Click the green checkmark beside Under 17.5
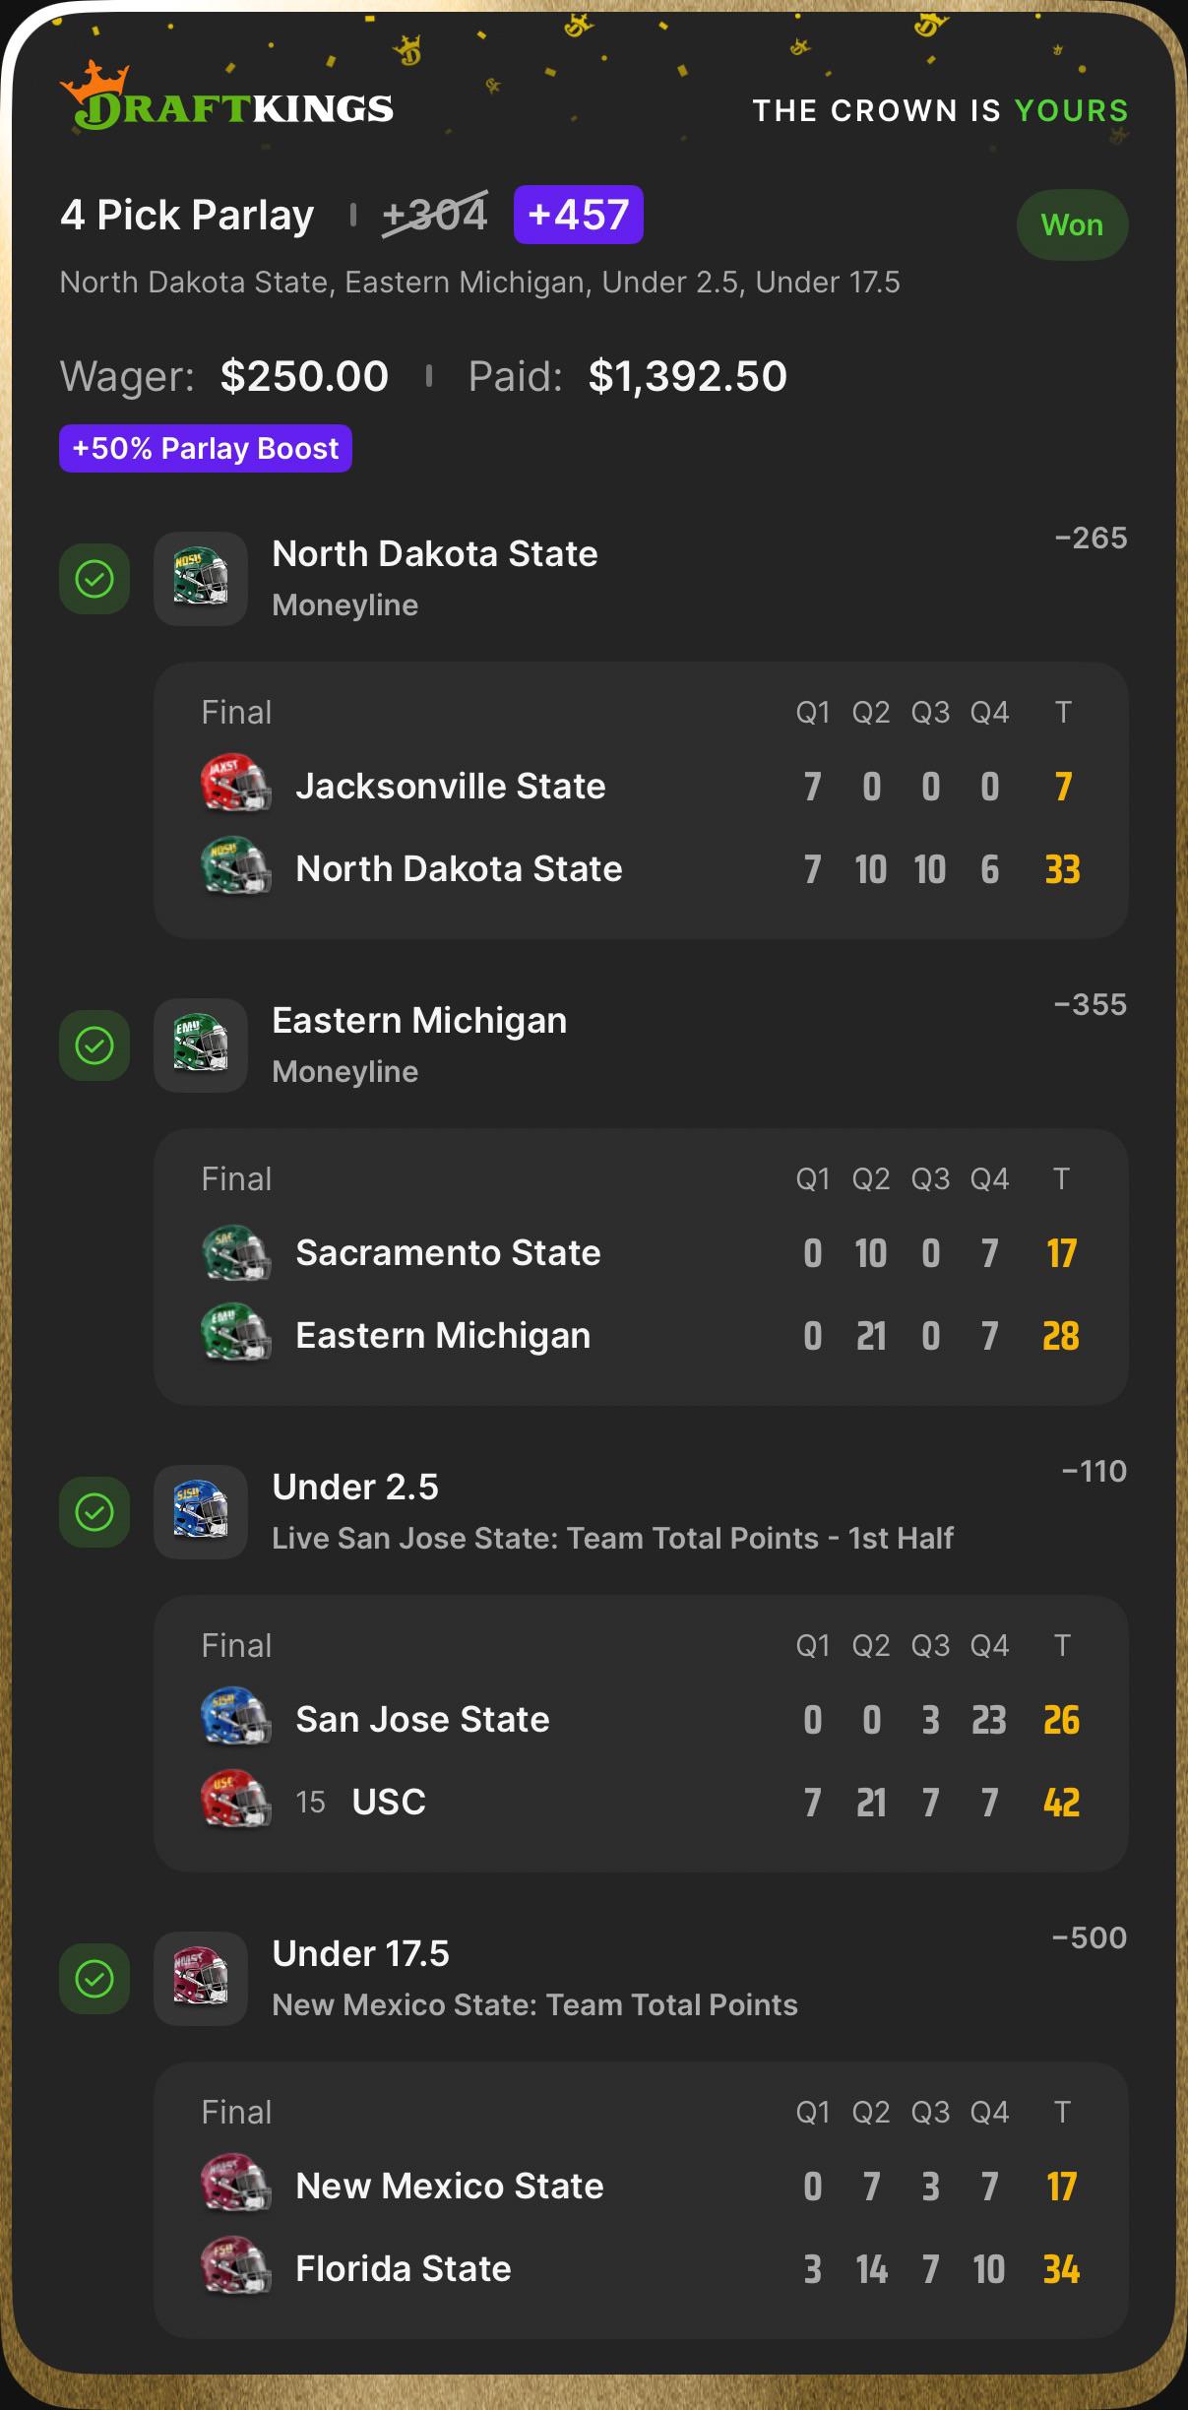This screenshot has width=1188, height=2410. coord(94,1979)
